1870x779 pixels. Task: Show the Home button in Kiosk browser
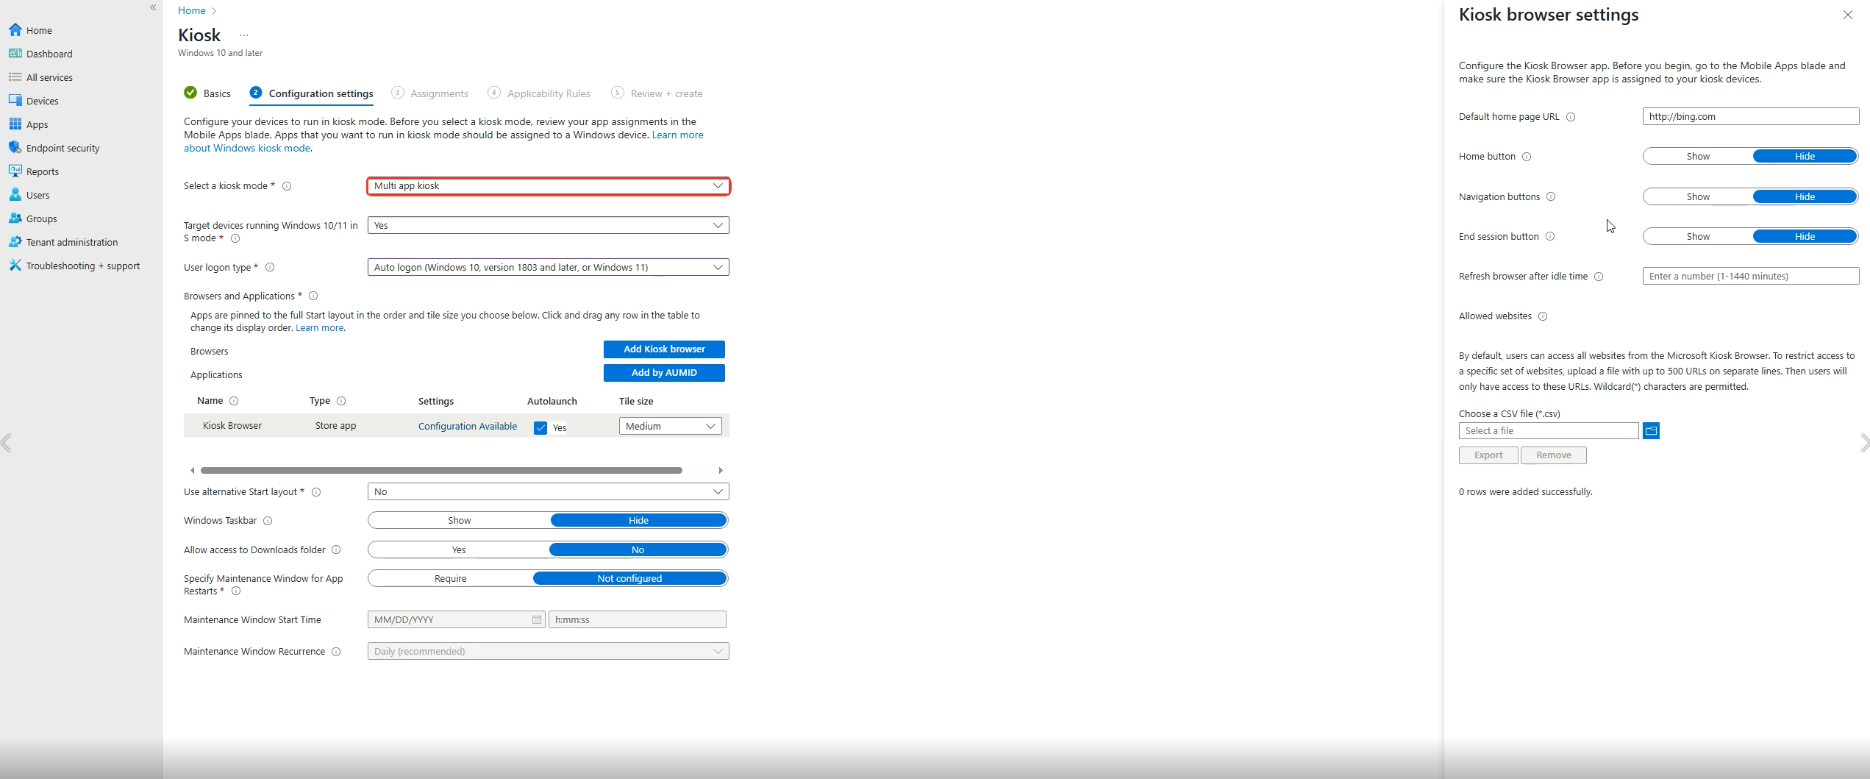click(1697, 156)
